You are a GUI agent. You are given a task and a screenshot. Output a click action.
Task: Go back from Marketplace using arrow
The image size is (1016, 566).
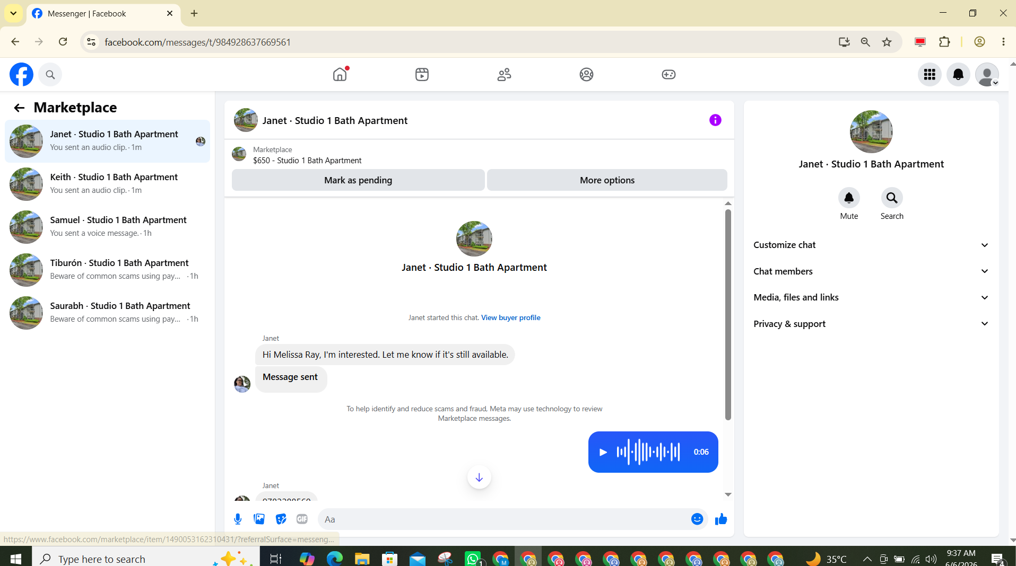tap(19, 108)
